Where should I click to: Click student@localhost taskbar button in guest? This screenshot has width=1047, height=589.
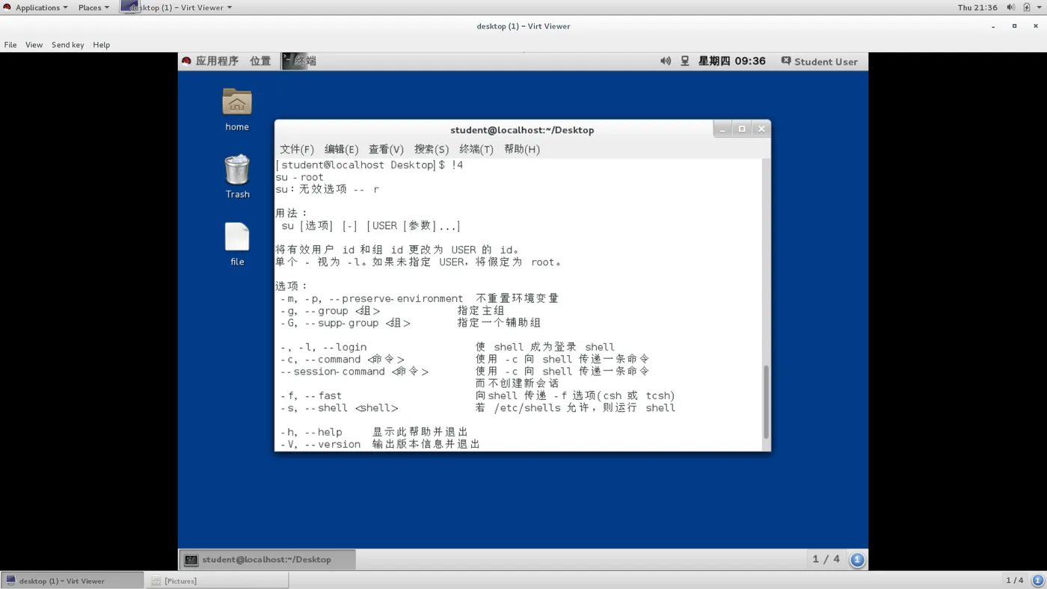coord(267,559)
